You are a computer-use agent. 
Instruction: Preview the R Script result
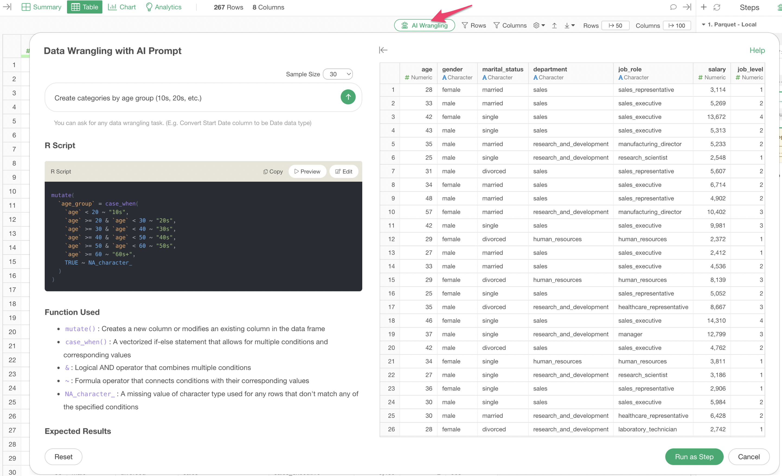click(x=307, y=171)
